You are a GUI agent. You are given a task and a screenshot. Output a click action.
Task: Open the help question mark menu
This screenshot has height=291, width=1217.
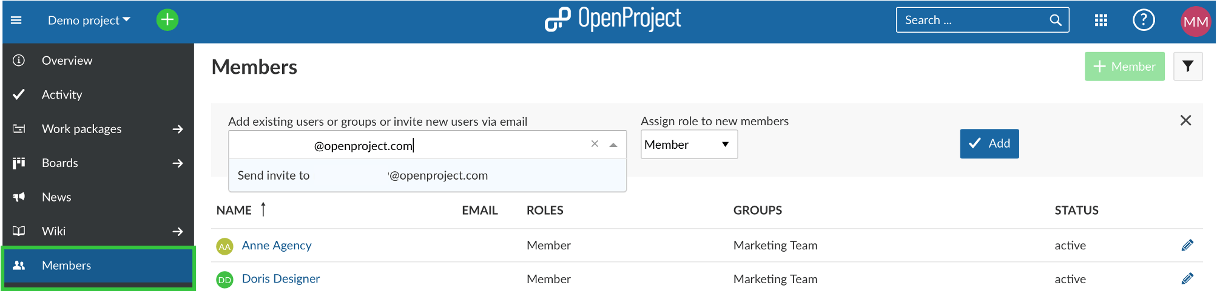click(1144, 21)
